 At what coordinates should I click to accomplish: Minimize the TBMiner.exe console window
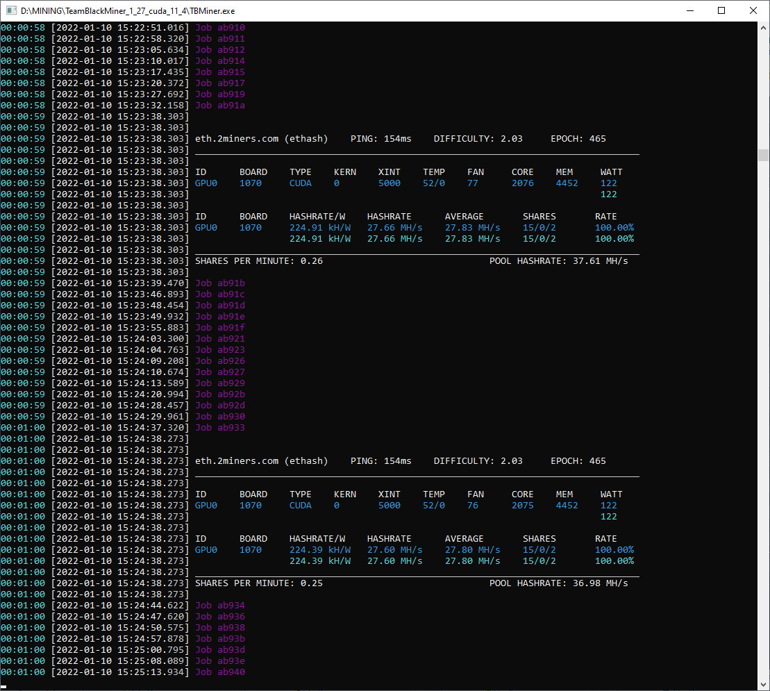pos(690,11)
